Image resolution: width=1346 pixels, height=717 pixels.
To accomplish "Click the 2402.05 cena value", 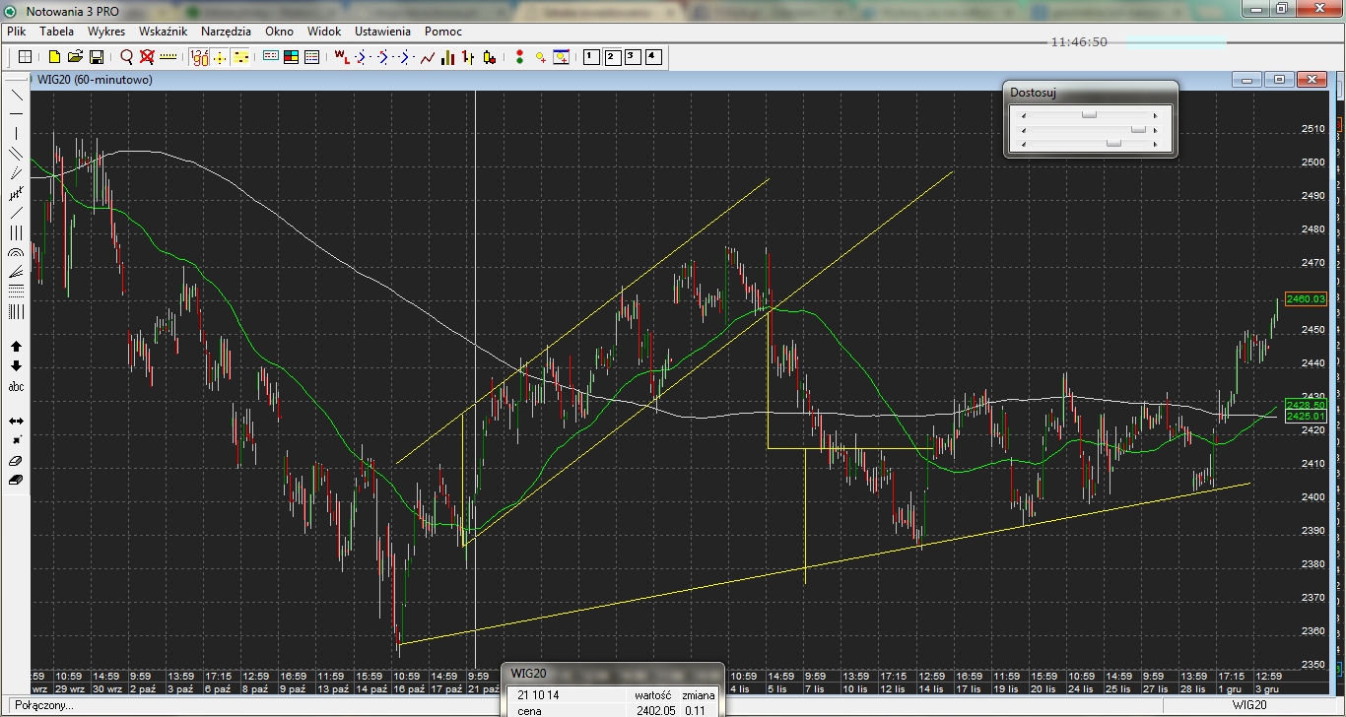I will (654, 710).
